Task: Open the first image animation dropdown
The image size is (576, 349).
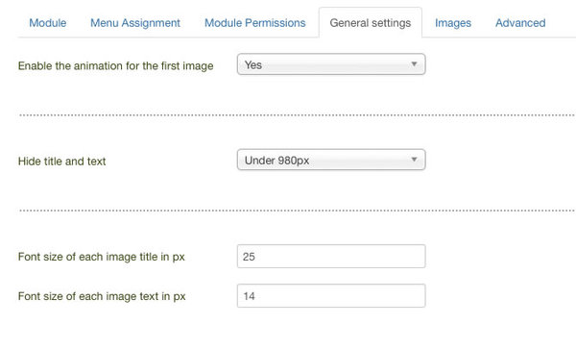Action: 331,64
